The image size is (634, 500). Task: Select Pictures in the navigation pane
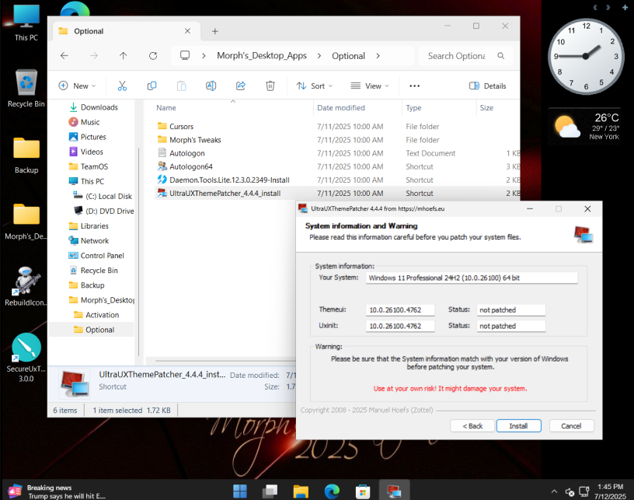(x=87, y=137)
